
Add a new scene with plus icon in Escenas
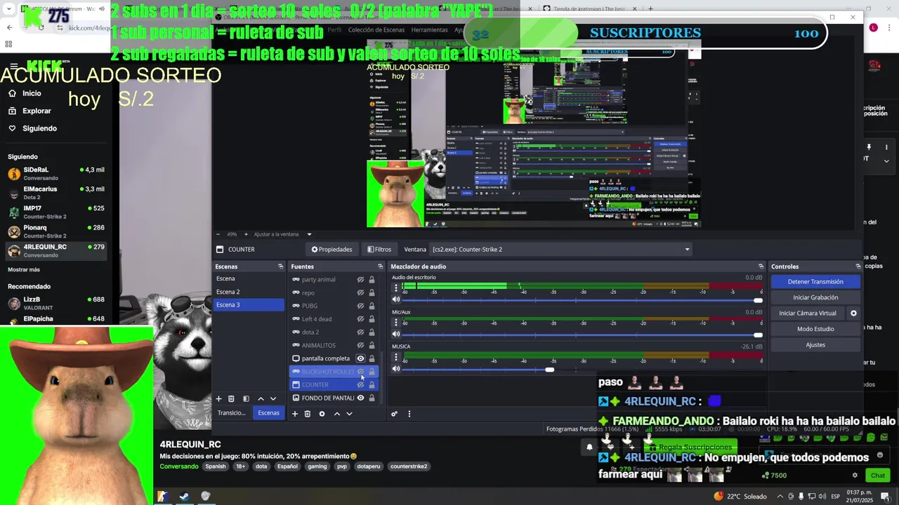(218, 398)
